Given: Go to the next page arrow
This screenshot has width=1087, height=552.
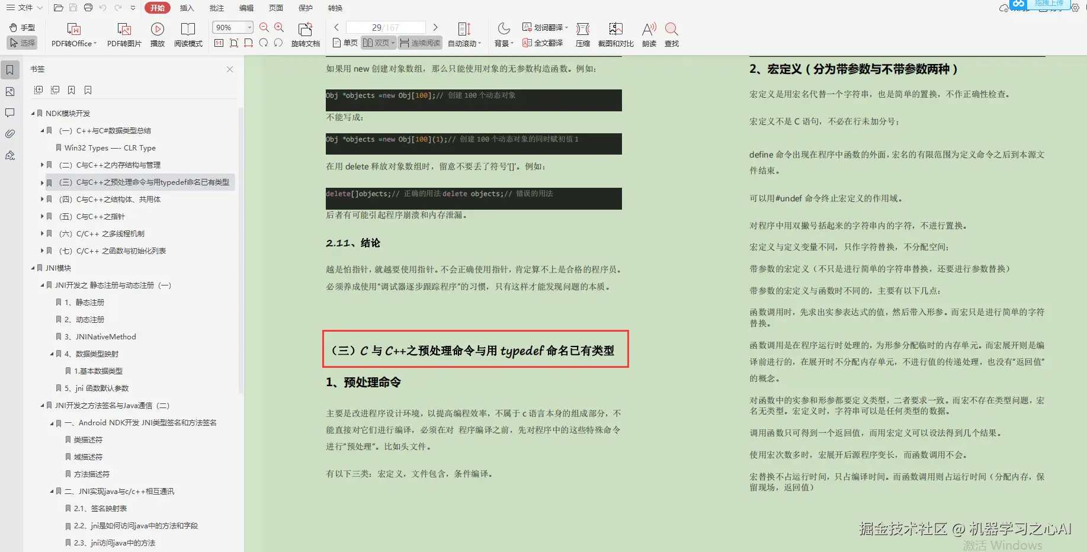Looking at the screenshot, I should (x=435, y=27).
